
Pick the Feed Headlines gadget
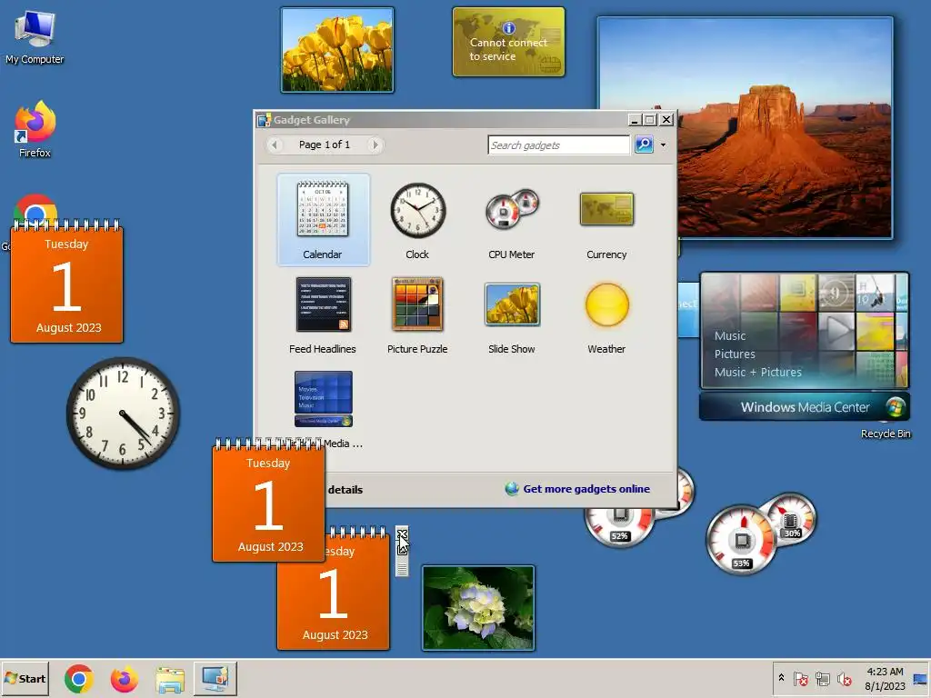[323, 314]
